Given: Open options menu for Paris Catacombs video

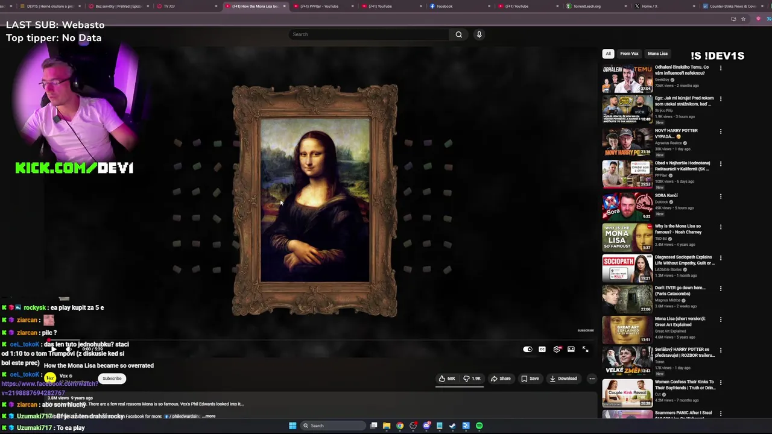Looking at the screenshot, I should [721, 289].
